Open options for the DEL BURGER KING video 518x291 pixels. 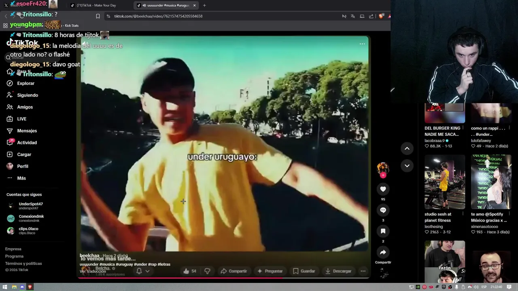463,128
